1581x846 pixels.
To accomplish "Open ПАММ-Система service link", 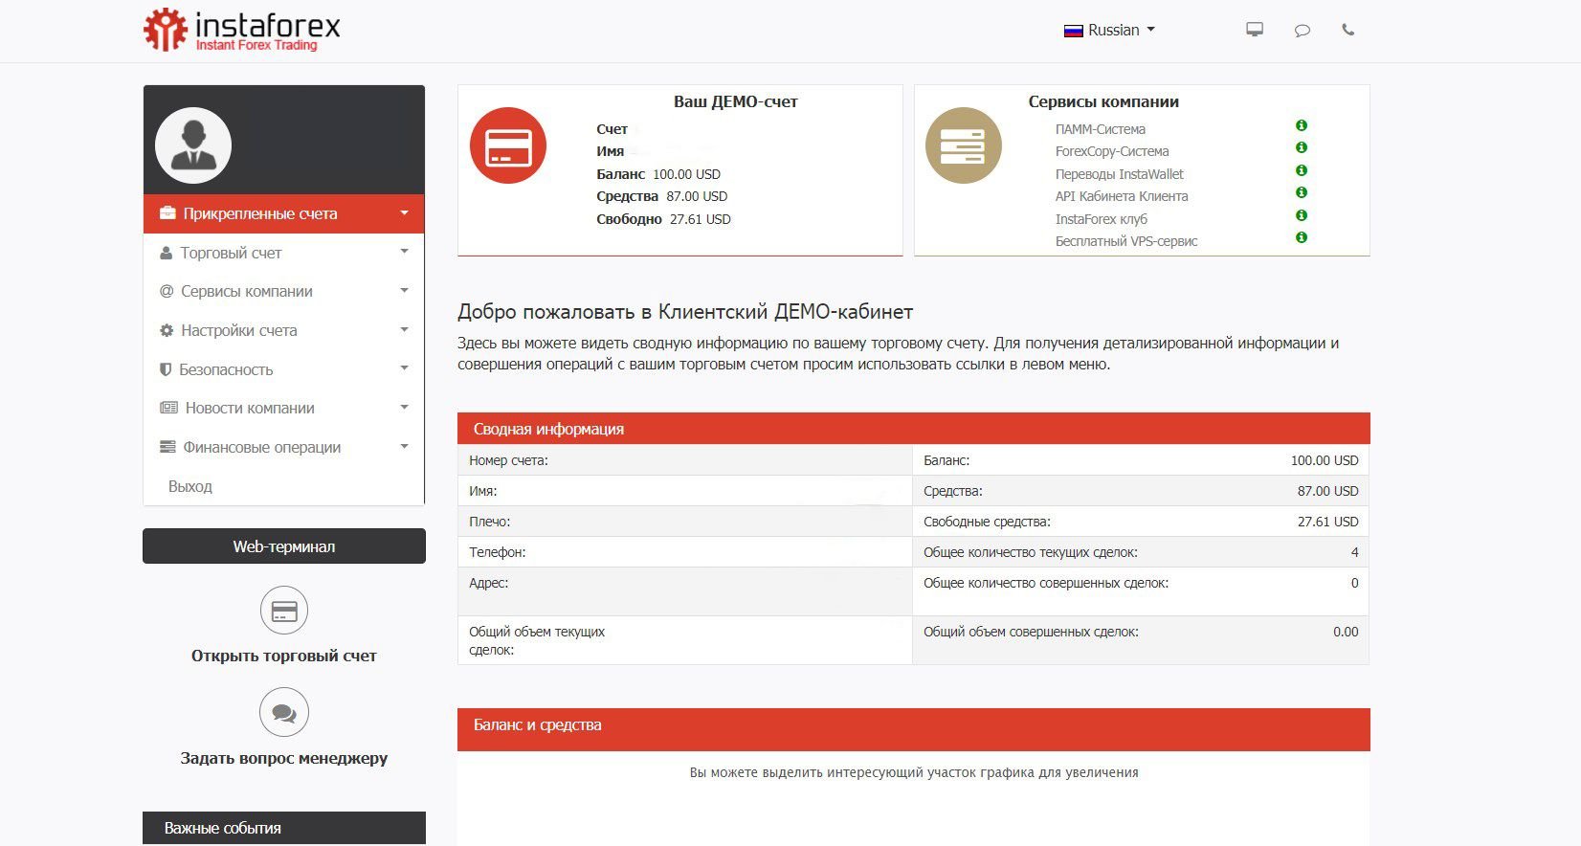I will pos(1101,129).
